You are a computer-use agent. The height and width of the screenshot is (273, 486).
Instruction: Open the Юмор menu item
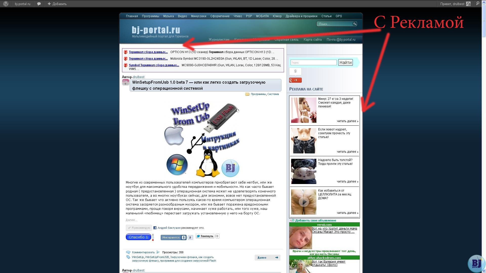[x=277, y=16]
